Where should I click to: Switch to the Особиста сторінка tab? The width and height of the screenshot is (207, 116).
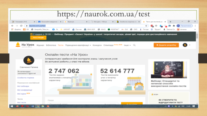[x=127, y=22]
